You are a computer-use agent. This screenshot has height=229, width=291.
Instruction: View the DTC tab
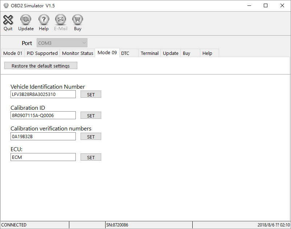(x=128, y=53)
